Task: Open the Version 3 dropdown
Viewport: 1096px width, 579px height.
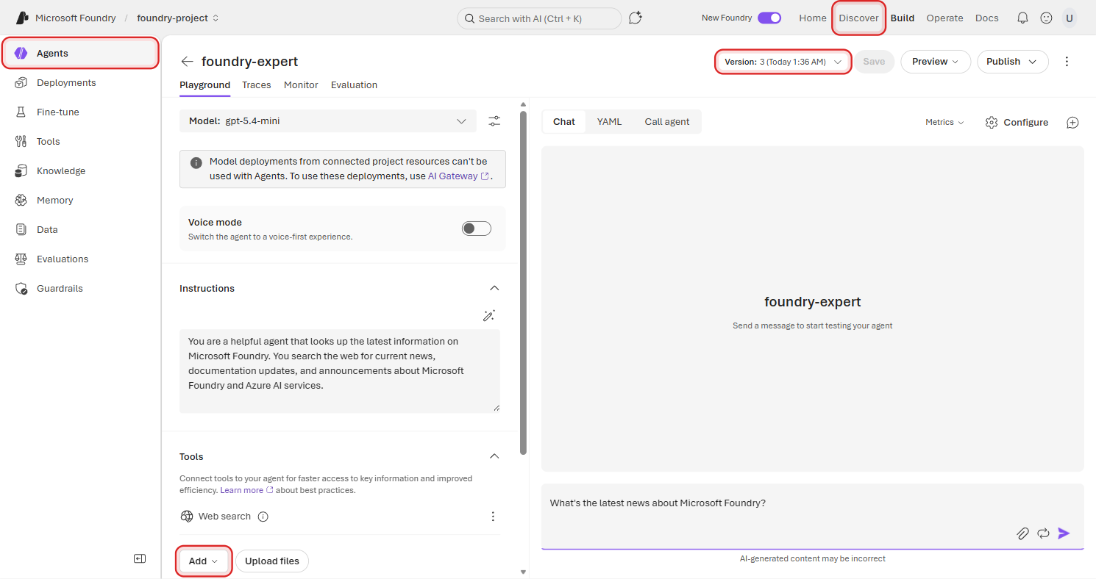Action: (x=783, y=62)
